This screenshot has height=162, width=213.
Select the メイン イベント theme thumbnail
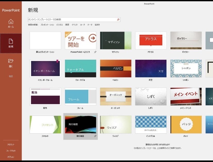click(x=186, y=97)
